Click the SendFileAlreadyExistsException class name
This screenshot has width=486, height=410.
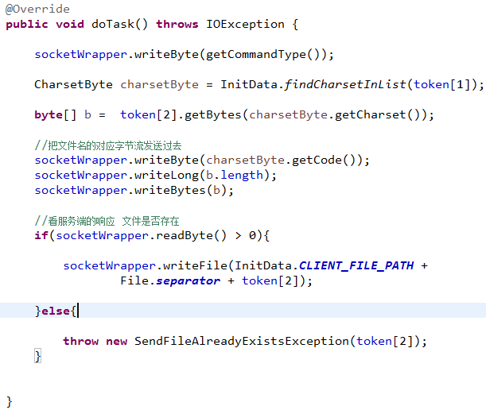pos(242,341)
